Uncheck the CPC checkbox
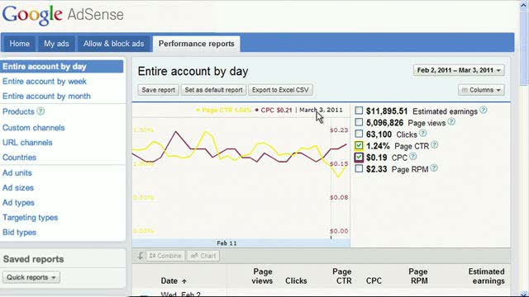The image size is (529, 297). pos(359,158)
